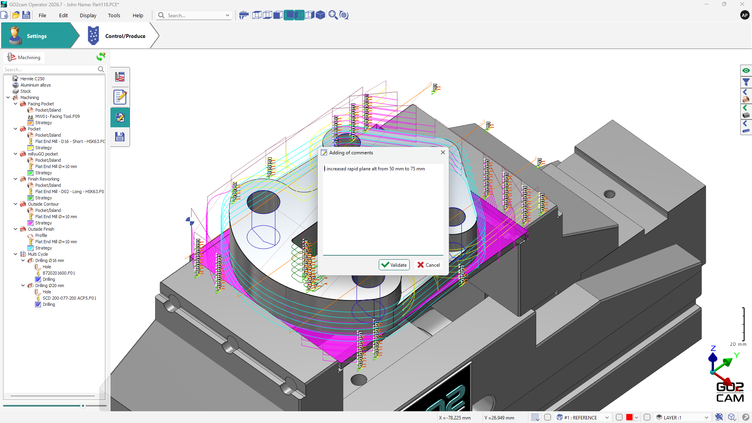Click the refresh machining tree icon
Image resolution: width=752 pixels, height=423 pixels.
tap(101, 57)
